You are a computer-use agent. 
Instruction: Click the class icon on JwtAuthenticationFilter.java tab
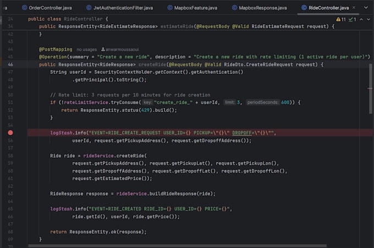[89, 8]
